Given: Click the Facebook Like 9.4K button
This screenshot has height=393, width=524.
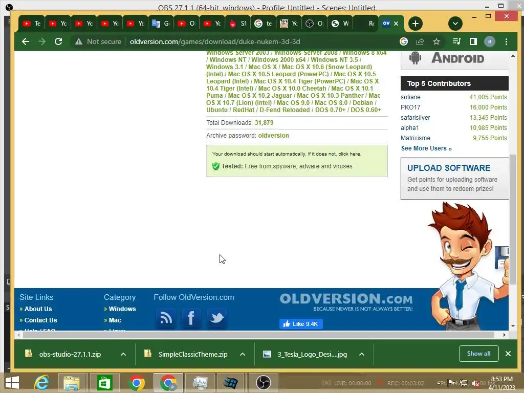Looking at the screenshot, I should [x=301, y=324].
